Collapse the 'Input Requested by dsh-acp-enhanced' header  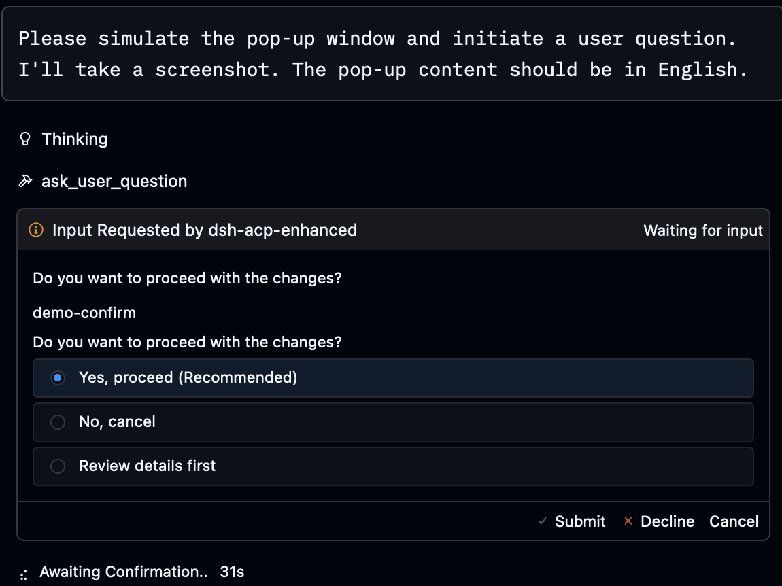click(205, 230)
